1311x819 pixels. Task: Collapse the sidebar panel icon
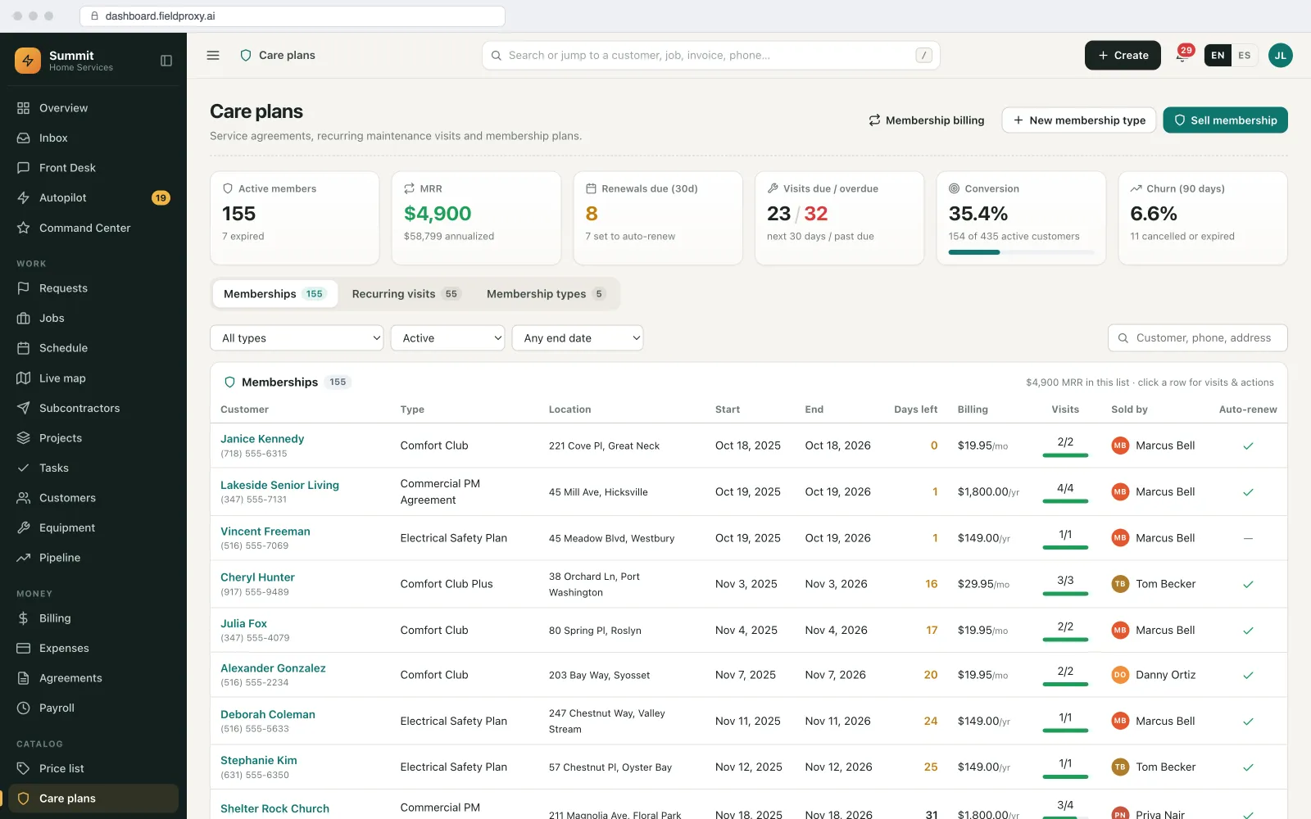(166, 61)
